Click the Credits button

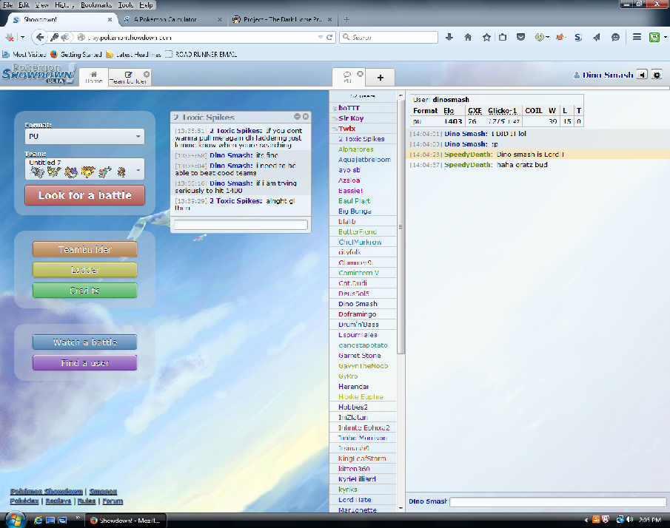click(x=84, y=290)
